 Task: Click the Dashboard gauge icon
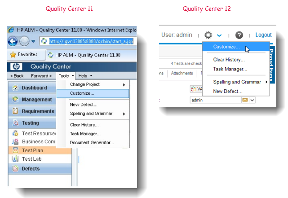coord(15,88)
